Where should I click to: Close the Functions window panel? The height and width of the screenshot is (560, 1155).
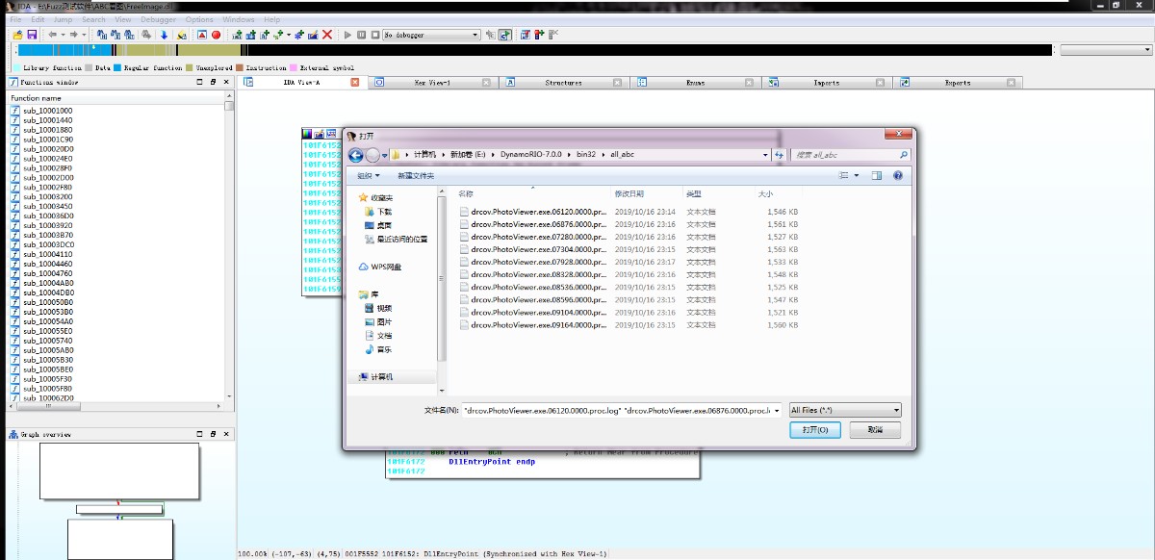click(227, 83)
